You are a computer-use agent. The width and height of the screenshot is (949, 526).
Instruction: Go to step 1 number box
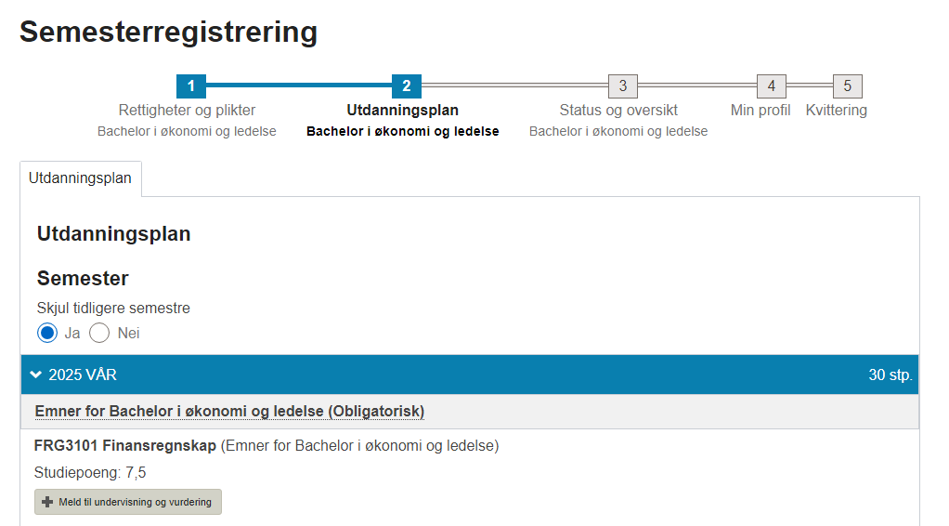(191, 86)
